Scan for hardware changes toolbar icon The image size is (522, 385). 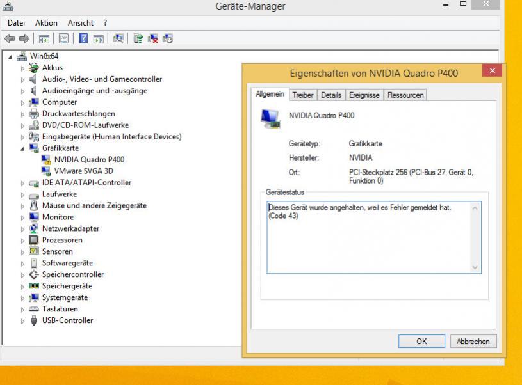(118, 38)
